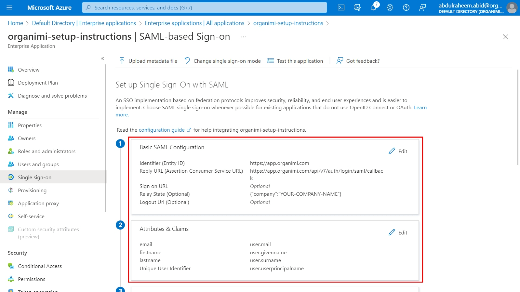The image size is (520, 292).
Task: Click the Test this application list icon
Action: click(x=270, y=60)
